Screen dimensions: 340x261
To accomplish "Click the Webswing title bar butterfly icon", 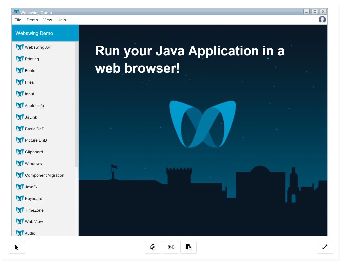I will click(x=16, y=12).
